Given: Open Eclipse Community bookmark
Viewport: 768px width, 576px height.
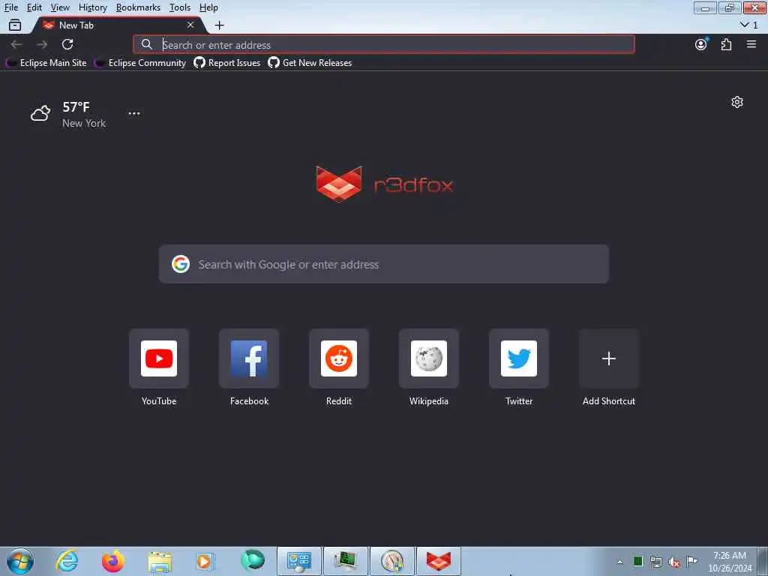Looking at the screenshot, I should coord(140,63).
